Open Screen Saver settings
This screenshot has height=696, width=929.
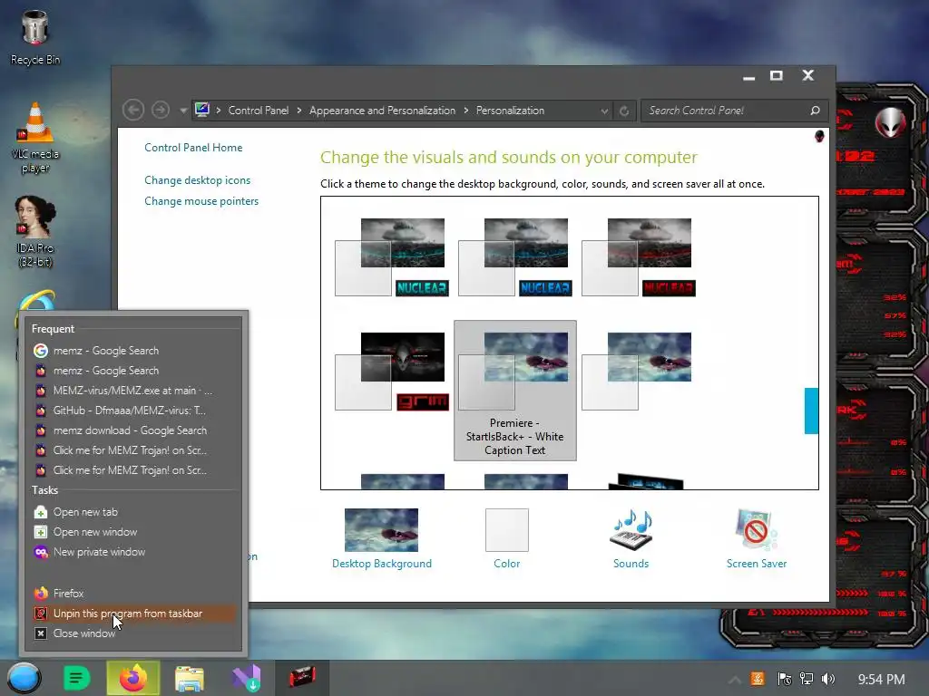pos(757,538)
